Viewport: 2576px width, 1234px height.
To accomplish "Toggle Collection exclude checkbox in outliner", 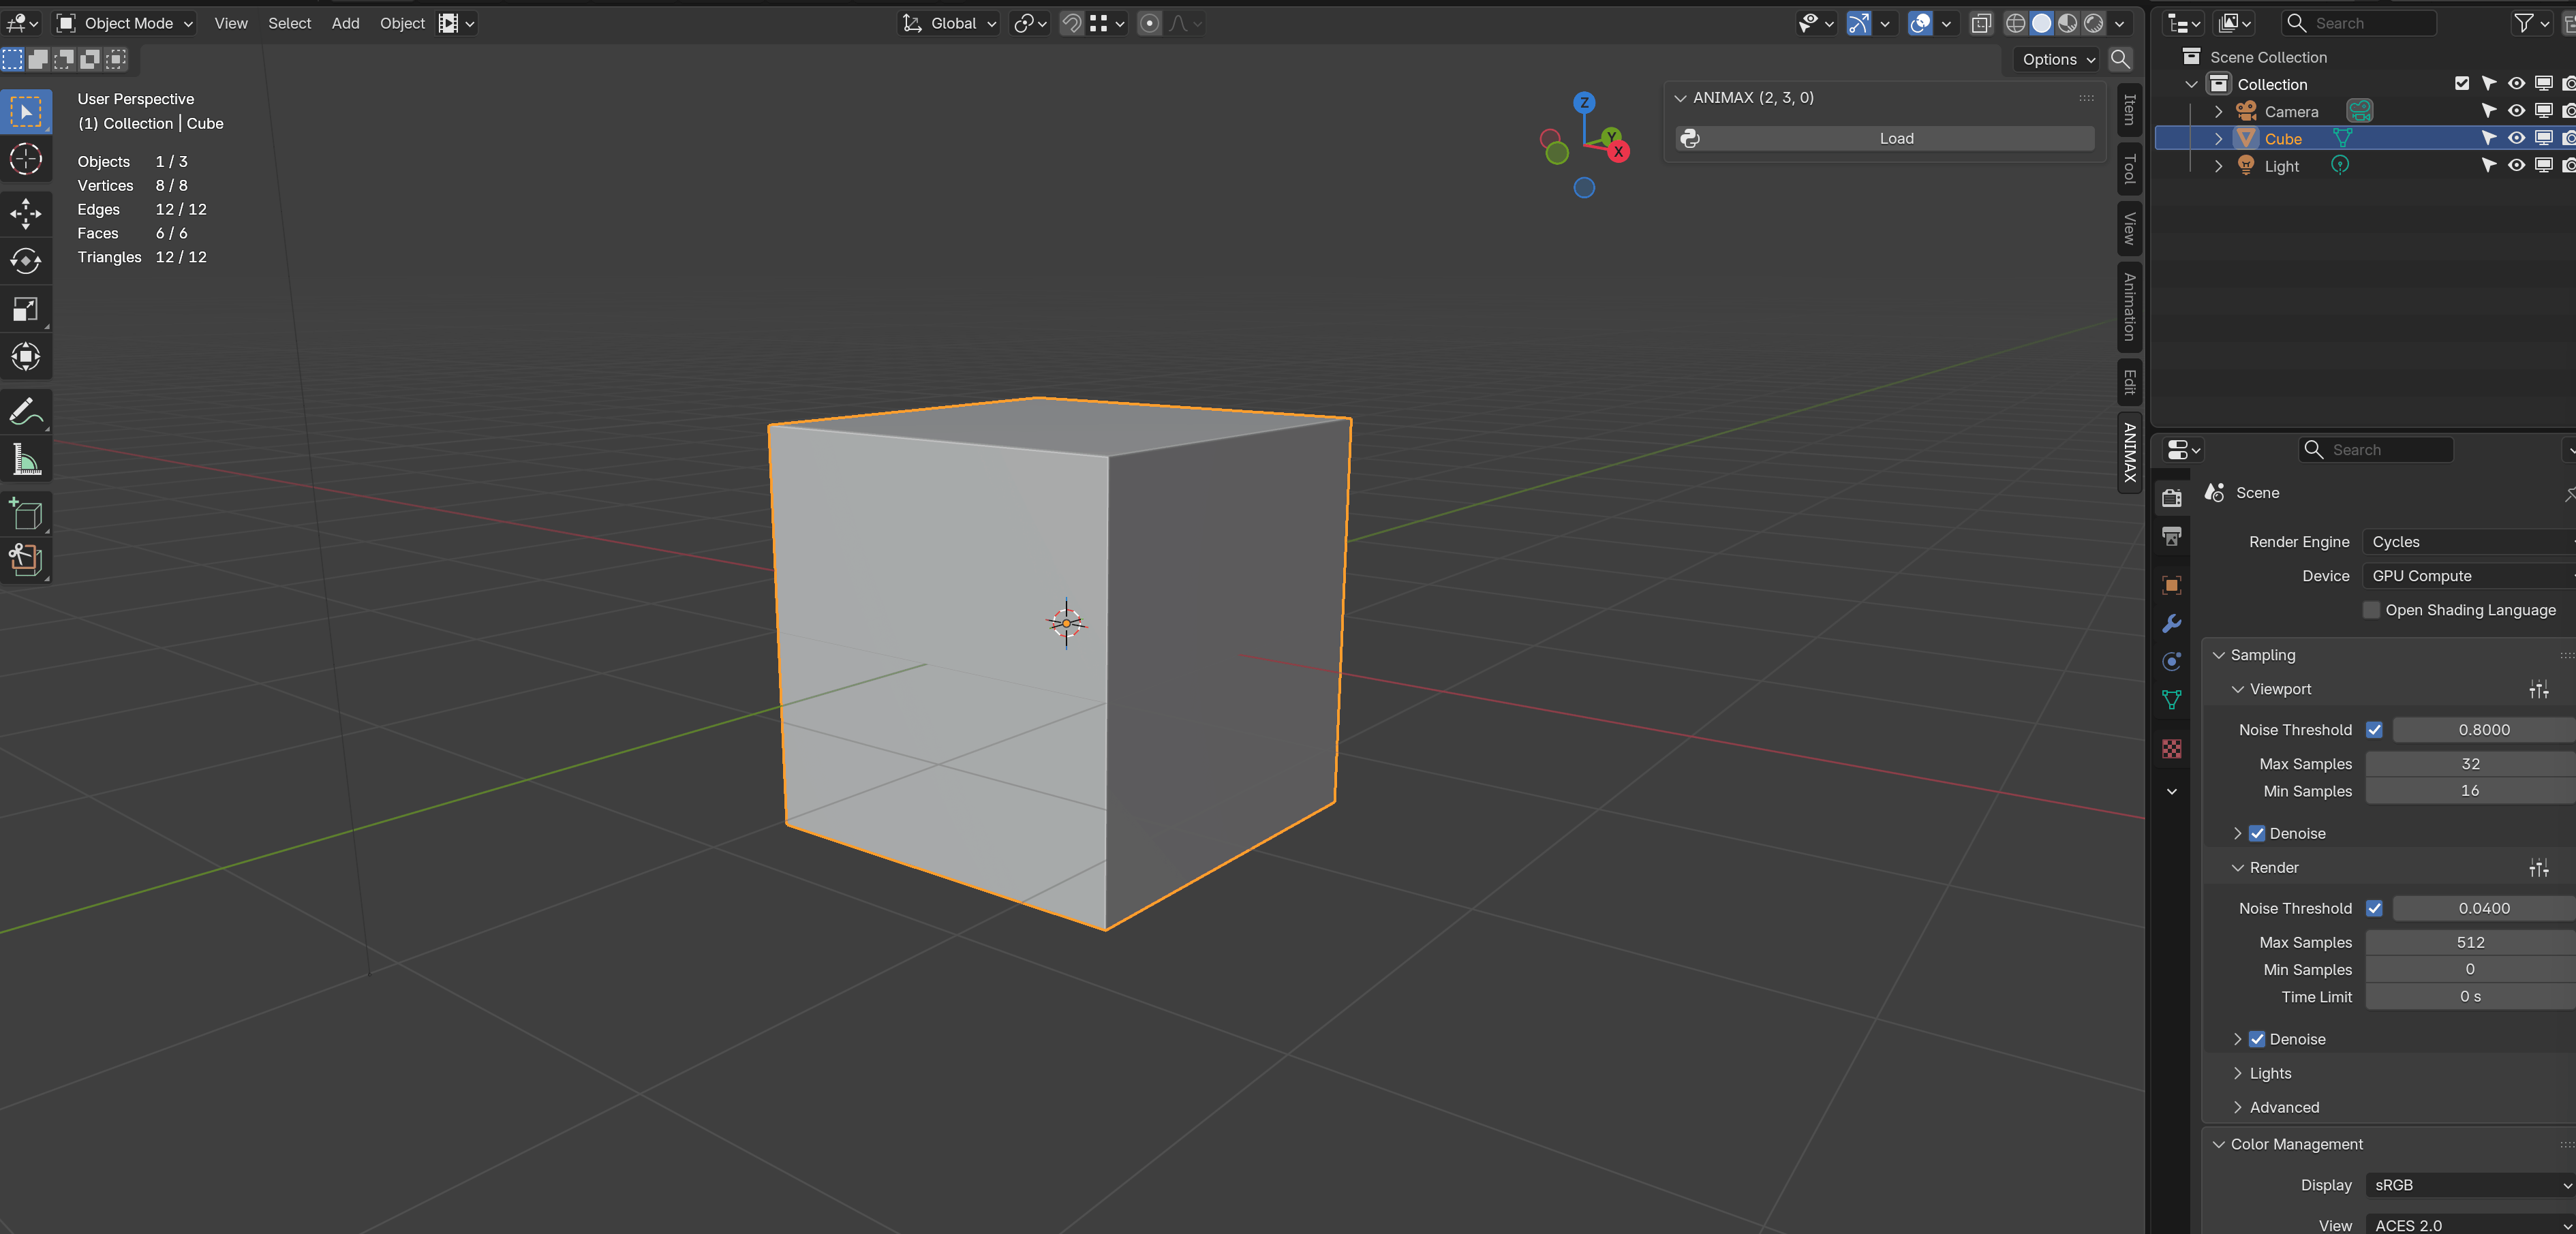I will [2462, 84].
